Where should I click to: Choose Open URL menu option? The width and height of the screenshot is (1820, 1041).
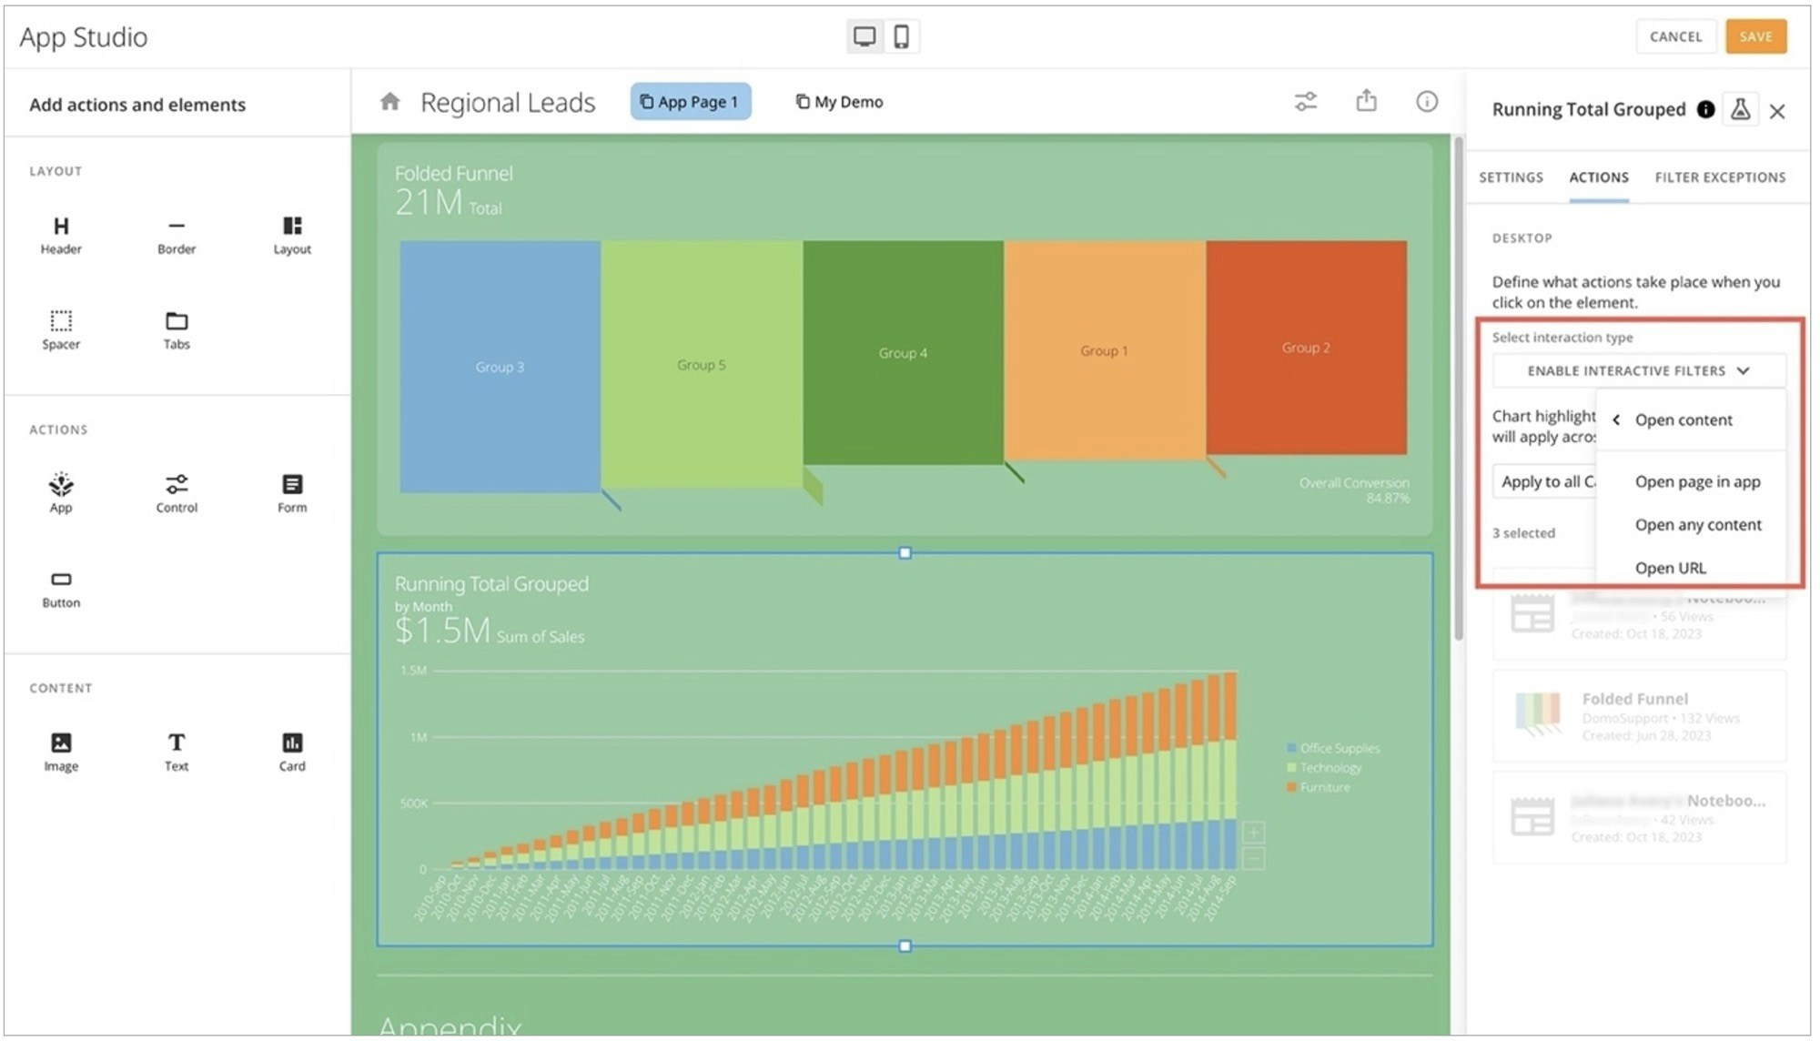(1670, 568)
